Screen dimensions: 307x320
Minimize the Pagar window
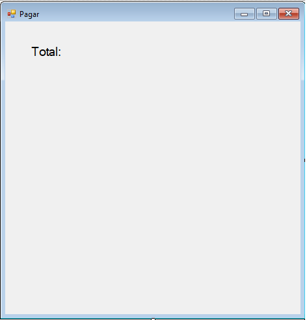245,14
